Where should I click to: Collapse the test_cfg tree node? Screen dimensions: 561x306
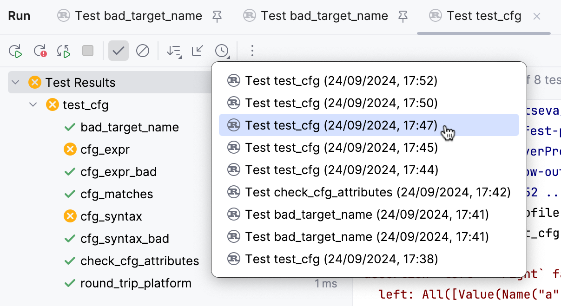(33, 105)
